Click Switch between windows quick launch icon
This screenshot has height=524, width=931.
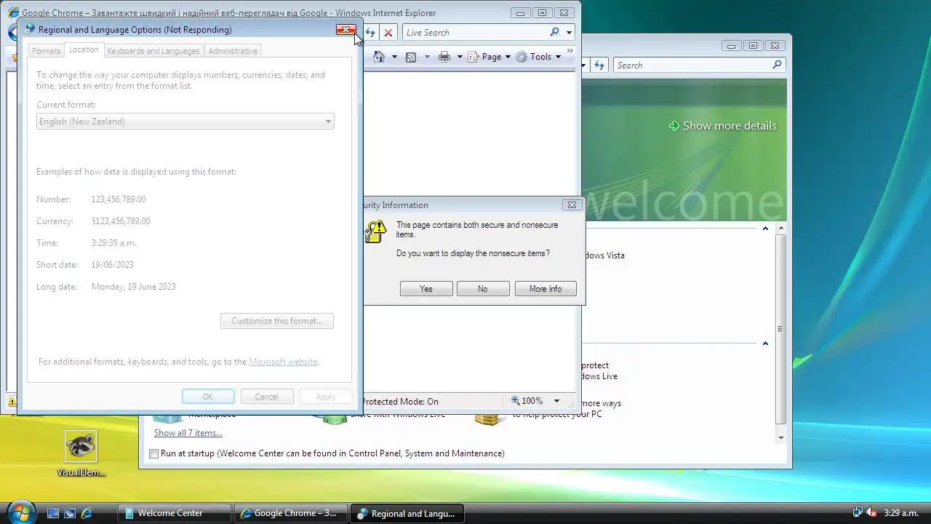(x=70, y=513)
